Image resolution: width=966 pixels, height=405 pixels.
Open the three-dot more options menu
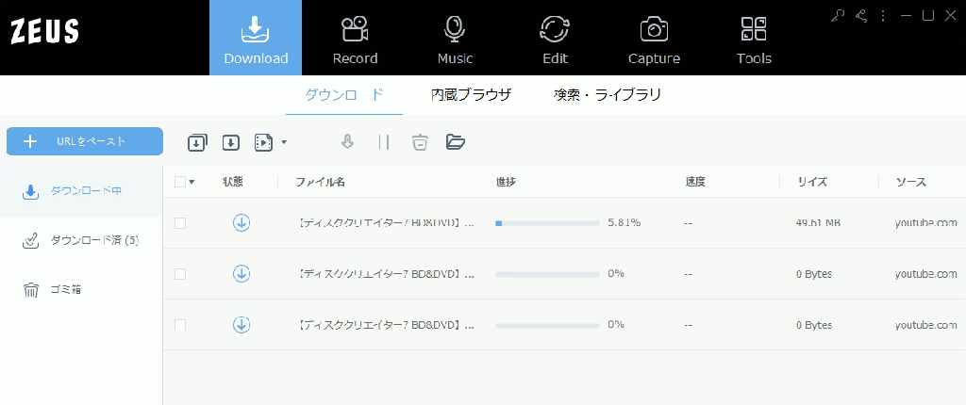(x=883, y=15)
